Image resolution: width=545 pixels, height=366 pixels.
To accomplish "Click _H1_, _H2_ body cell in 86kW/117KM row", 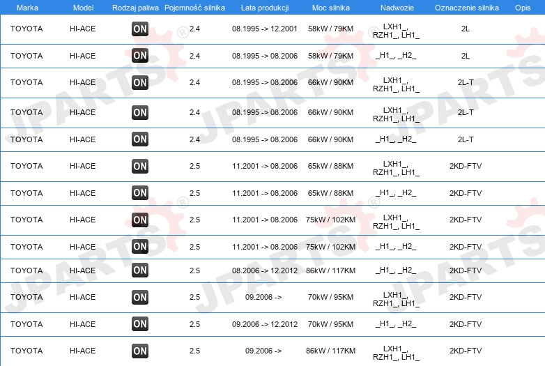I will pos(396,270).
